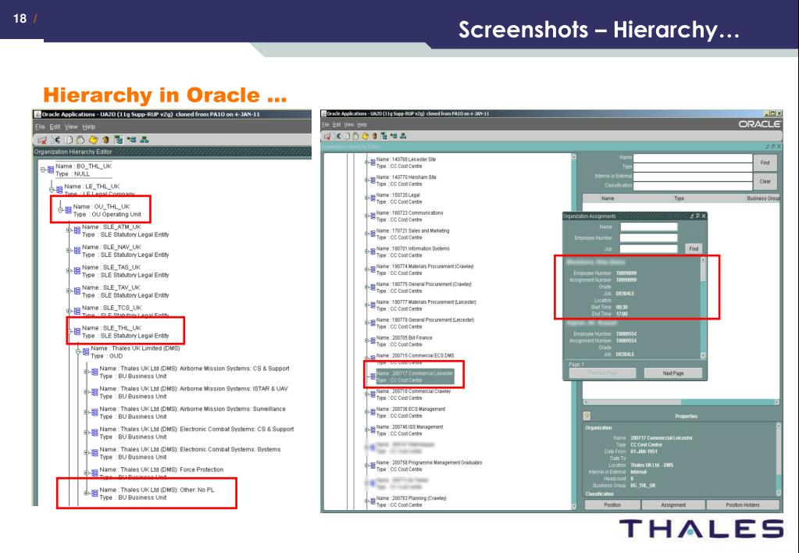Click Employee Number field in Organization Assignments
Screen dimensions: 799x553
point(649,237)
